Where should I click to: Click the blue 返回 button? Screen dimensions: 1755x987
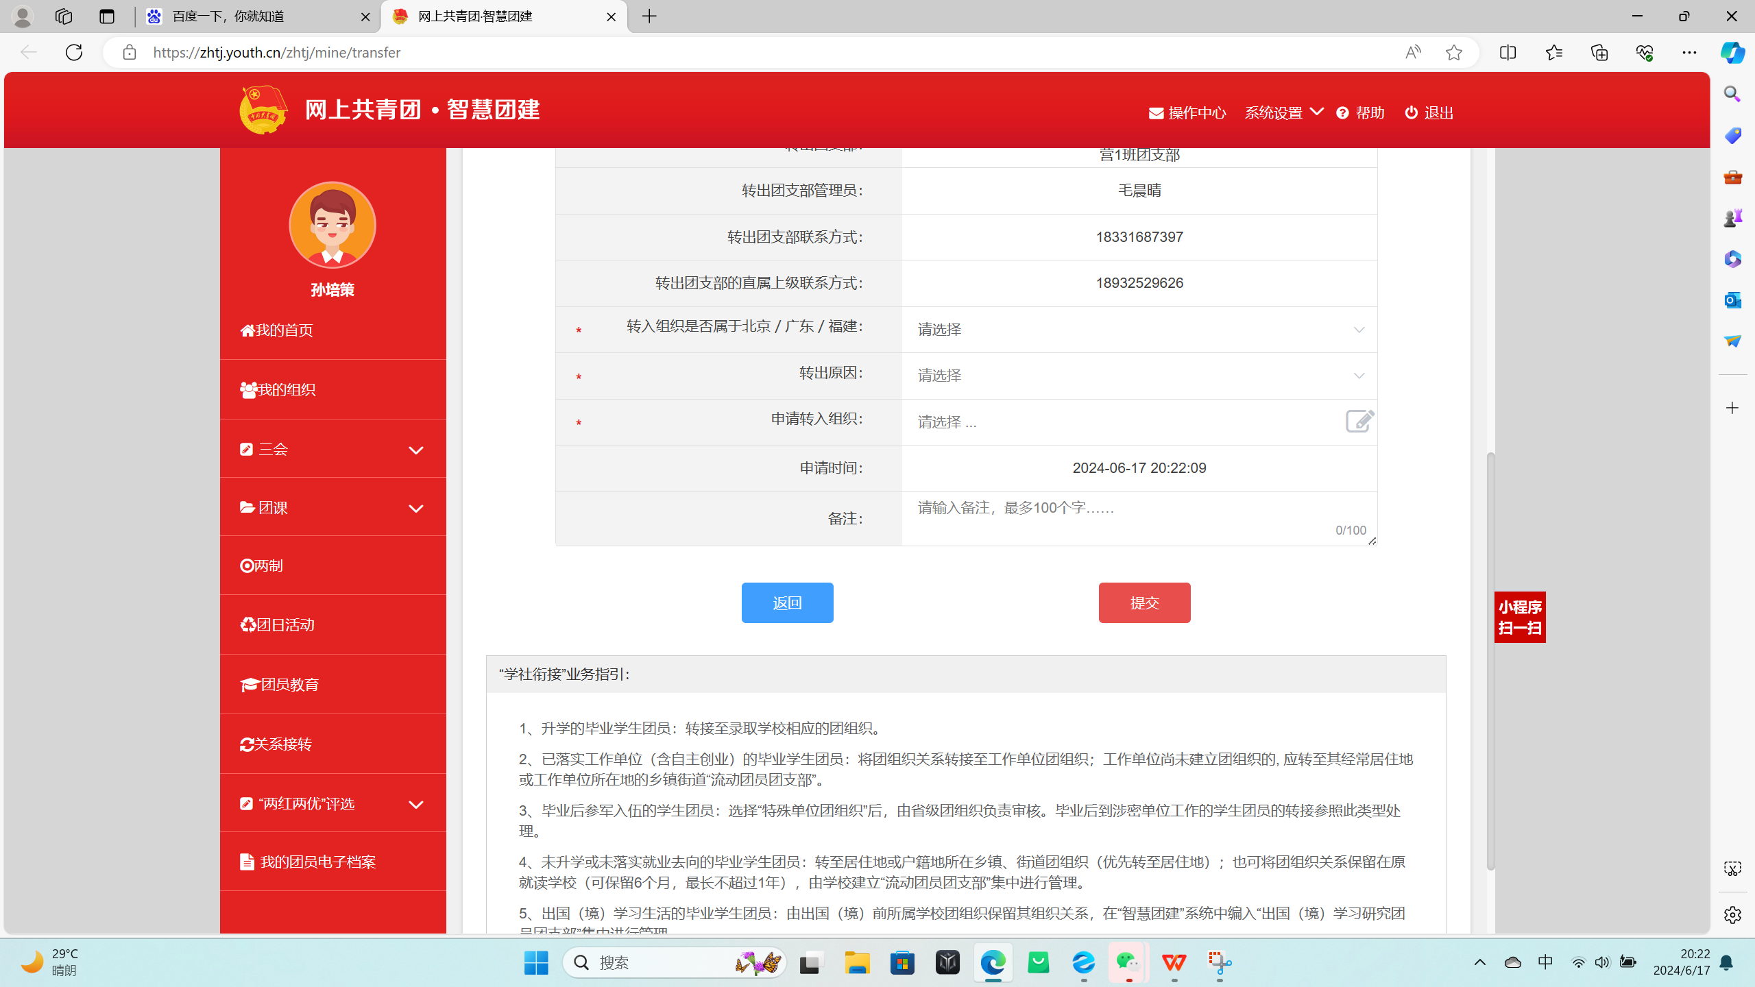(787, 602)
